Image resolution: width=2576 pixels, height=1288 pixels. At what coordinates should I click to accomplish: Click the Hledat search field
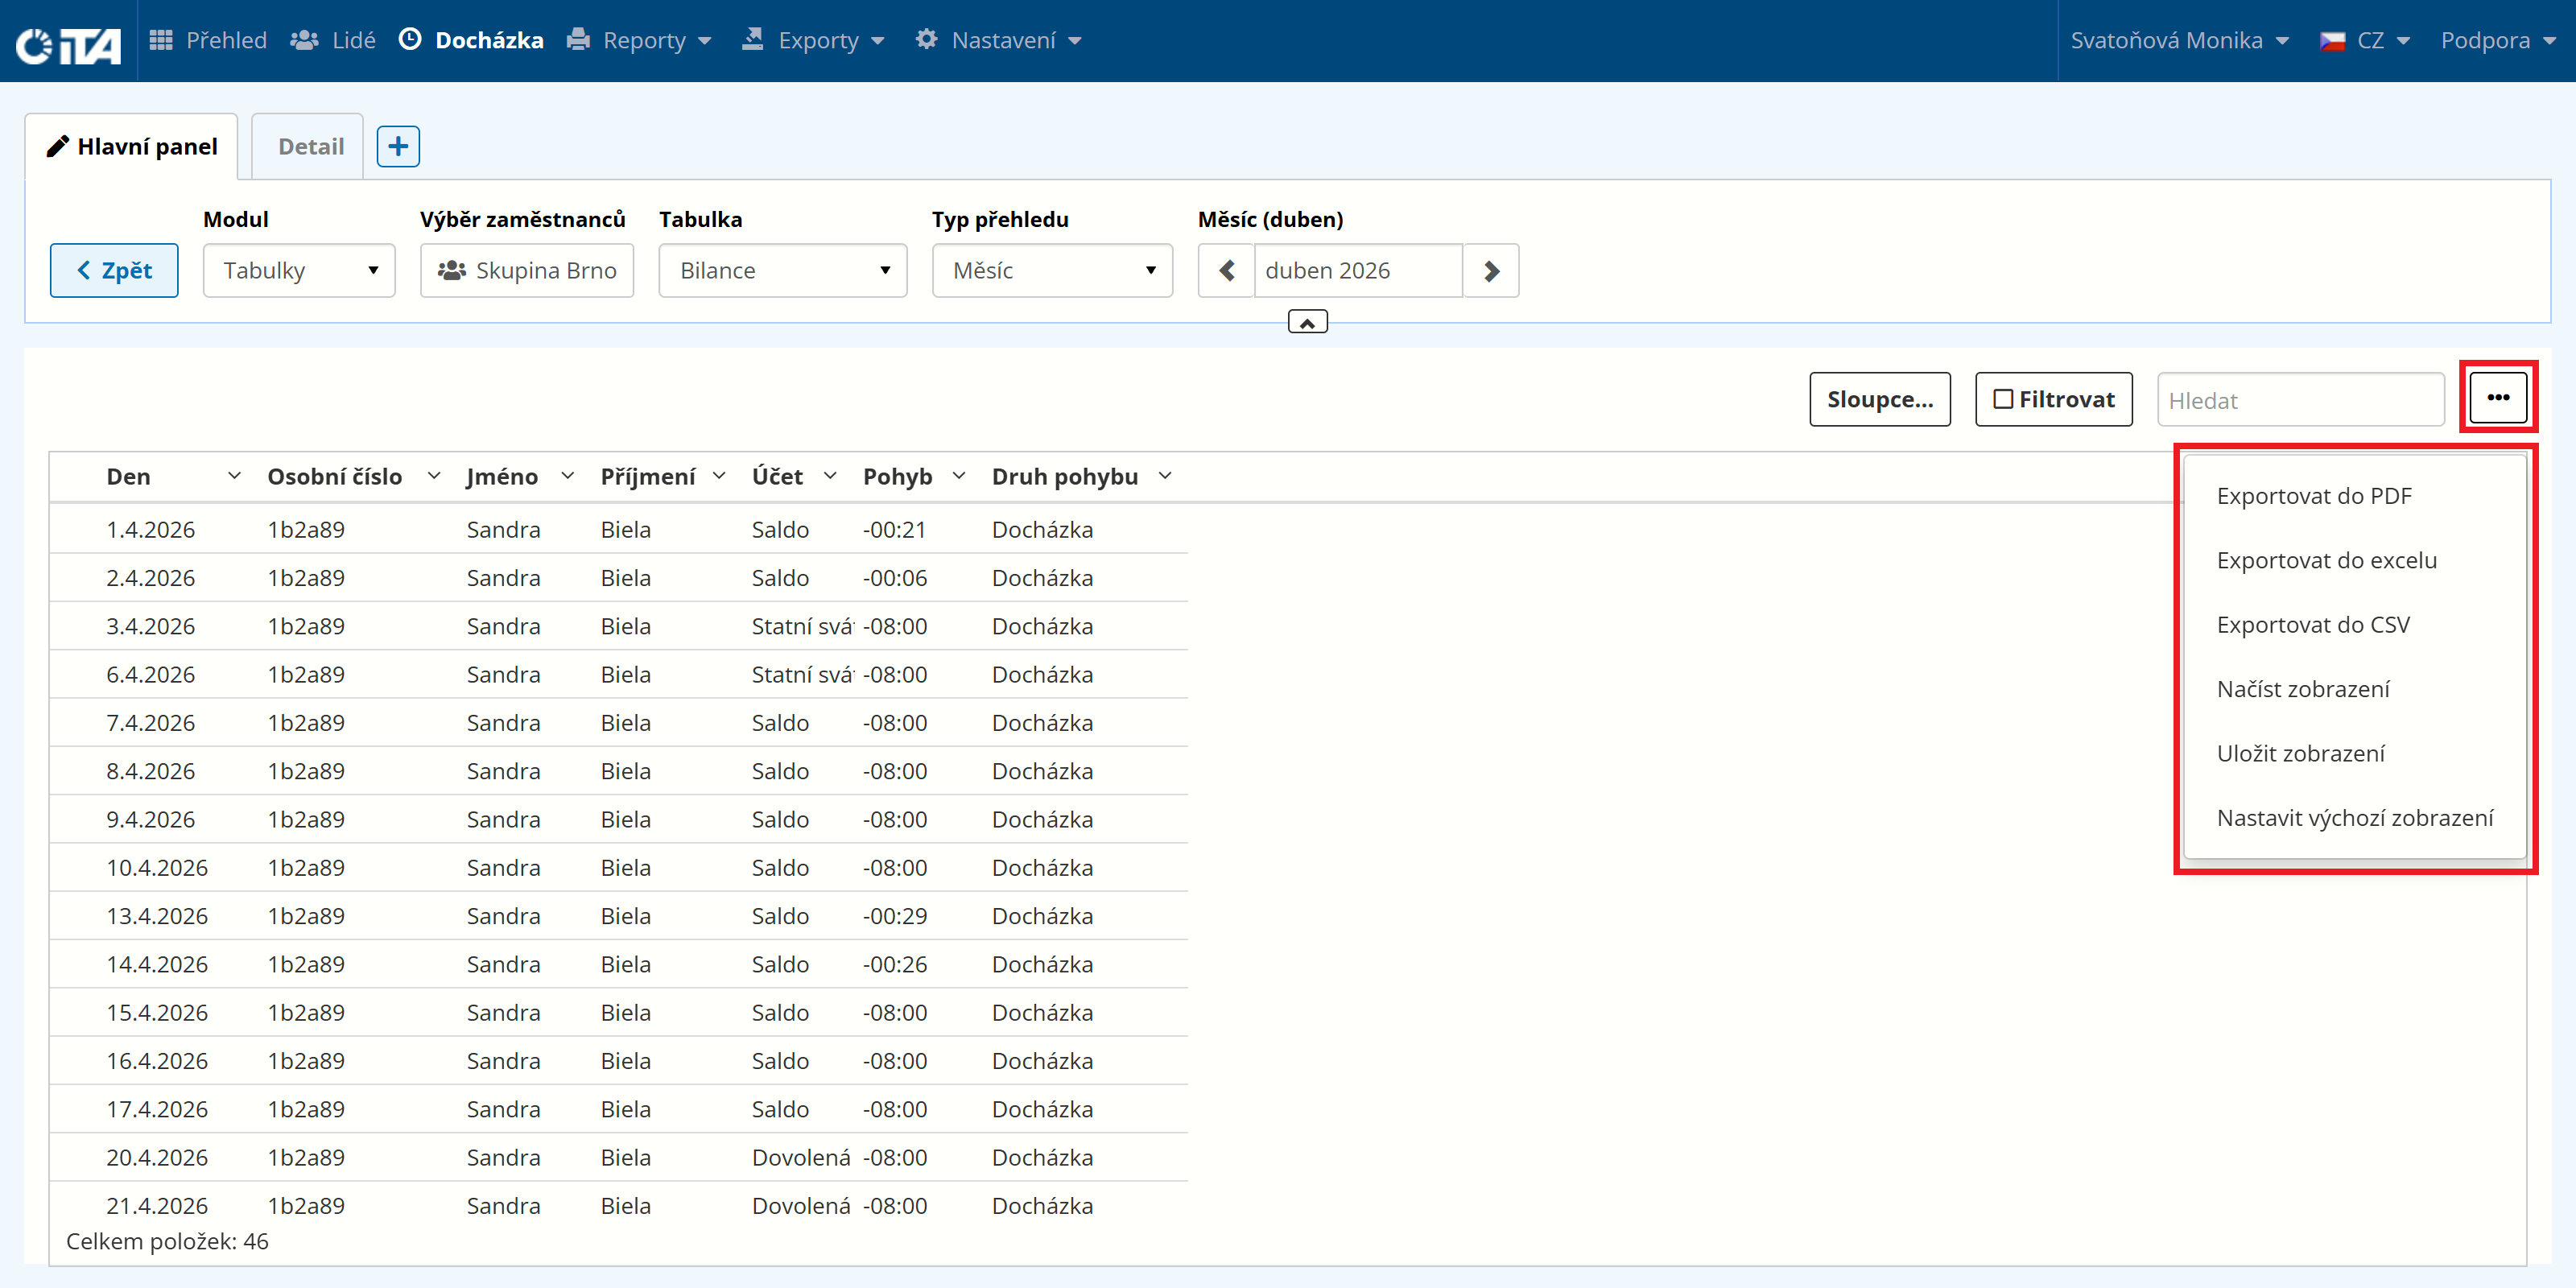pyautogui.click(x=2301, y=400)
